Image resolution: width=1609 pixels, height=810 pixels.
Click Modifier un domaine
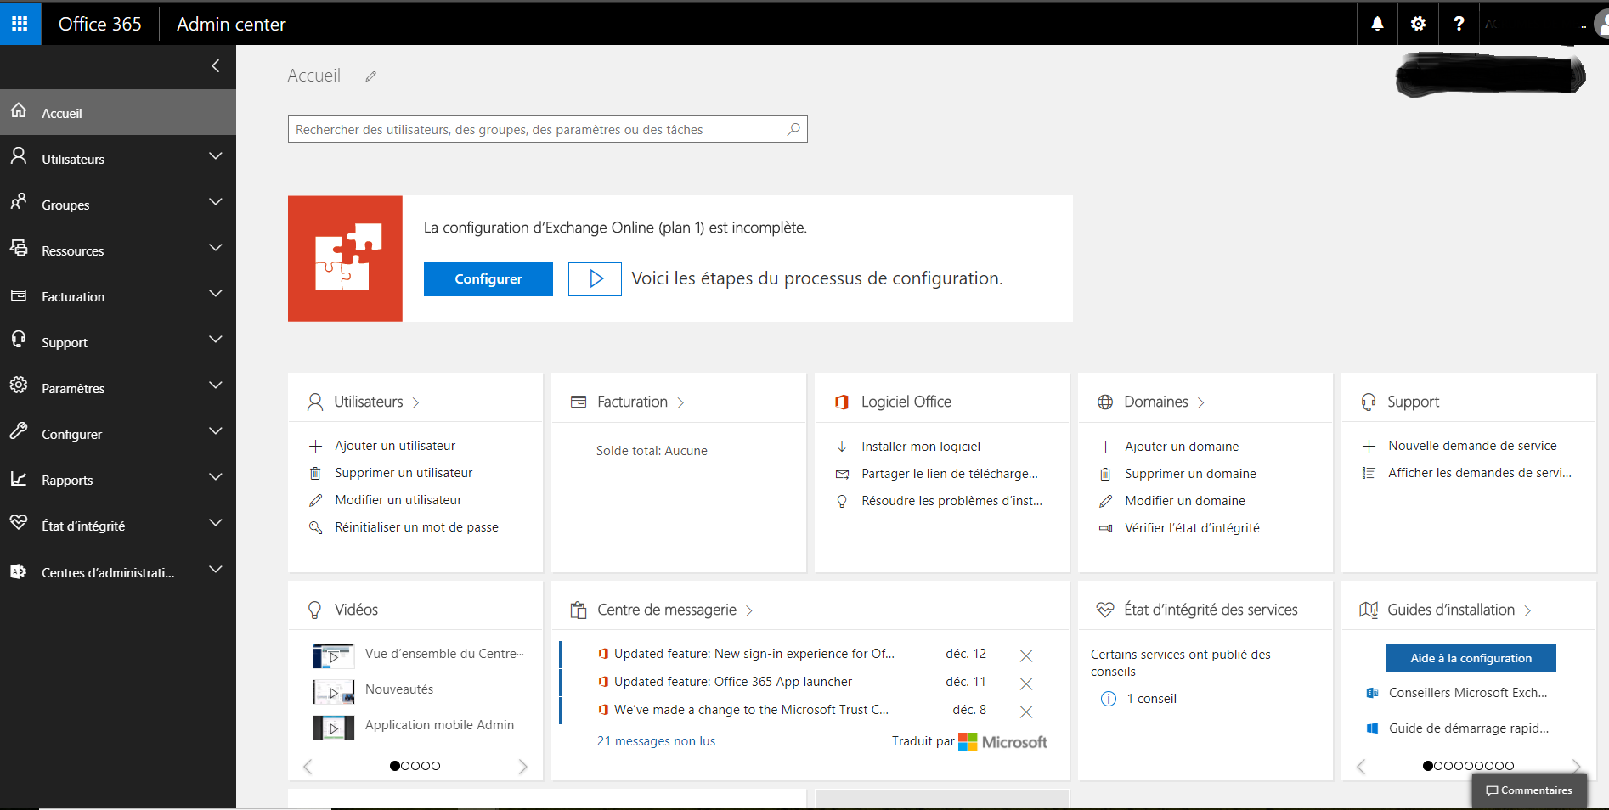[x=1185, y=501]
